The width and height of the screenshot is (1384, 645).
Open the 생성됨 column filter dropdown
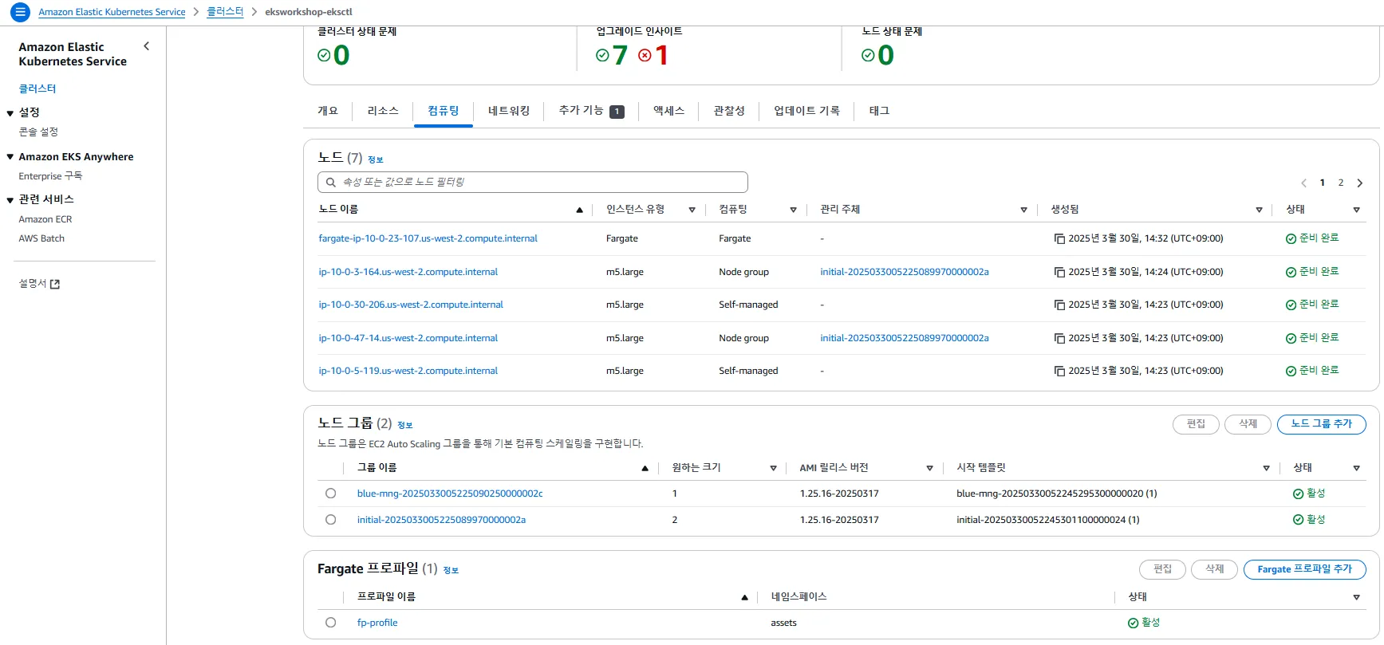(1259, 210)
